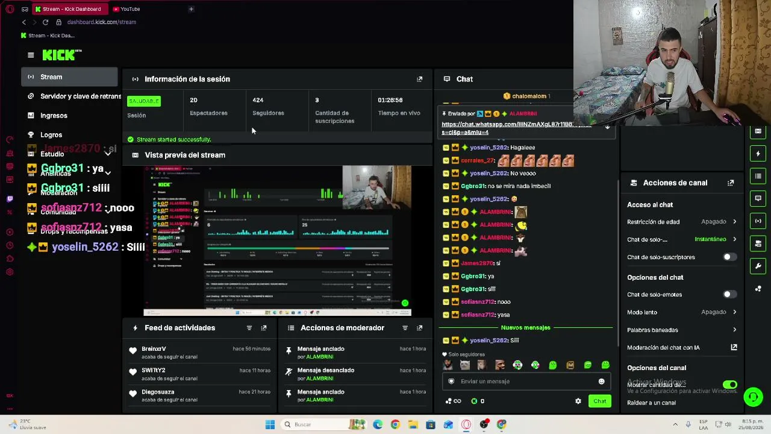Open chat settings gear
The height and width of the screenshot is (434, 771).
pos(578,401)
